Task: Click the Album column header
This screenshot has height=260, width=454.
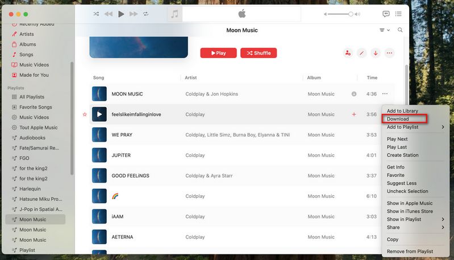Action: click(314, 78)
